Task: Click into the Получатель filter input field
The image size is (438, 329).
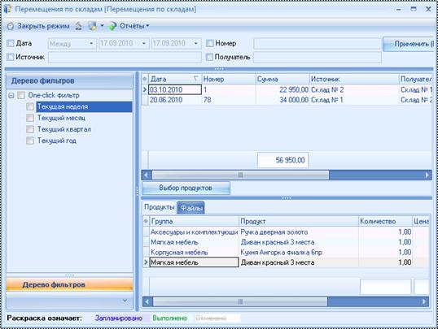Action: click(x=317, y=57)
